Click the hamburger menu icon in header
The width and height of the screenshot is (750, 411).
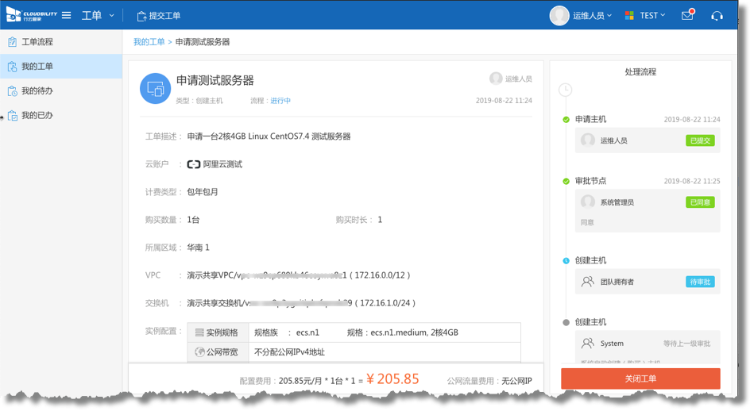(67, 16)
